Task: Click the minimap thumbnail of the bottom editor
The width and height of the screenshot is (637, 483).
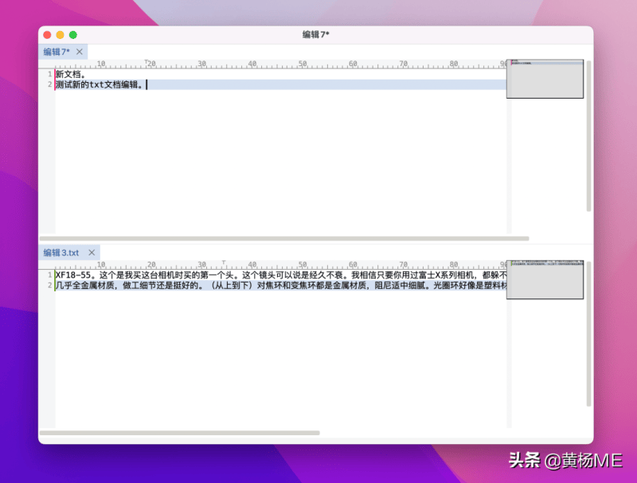Action: (545, 279)
